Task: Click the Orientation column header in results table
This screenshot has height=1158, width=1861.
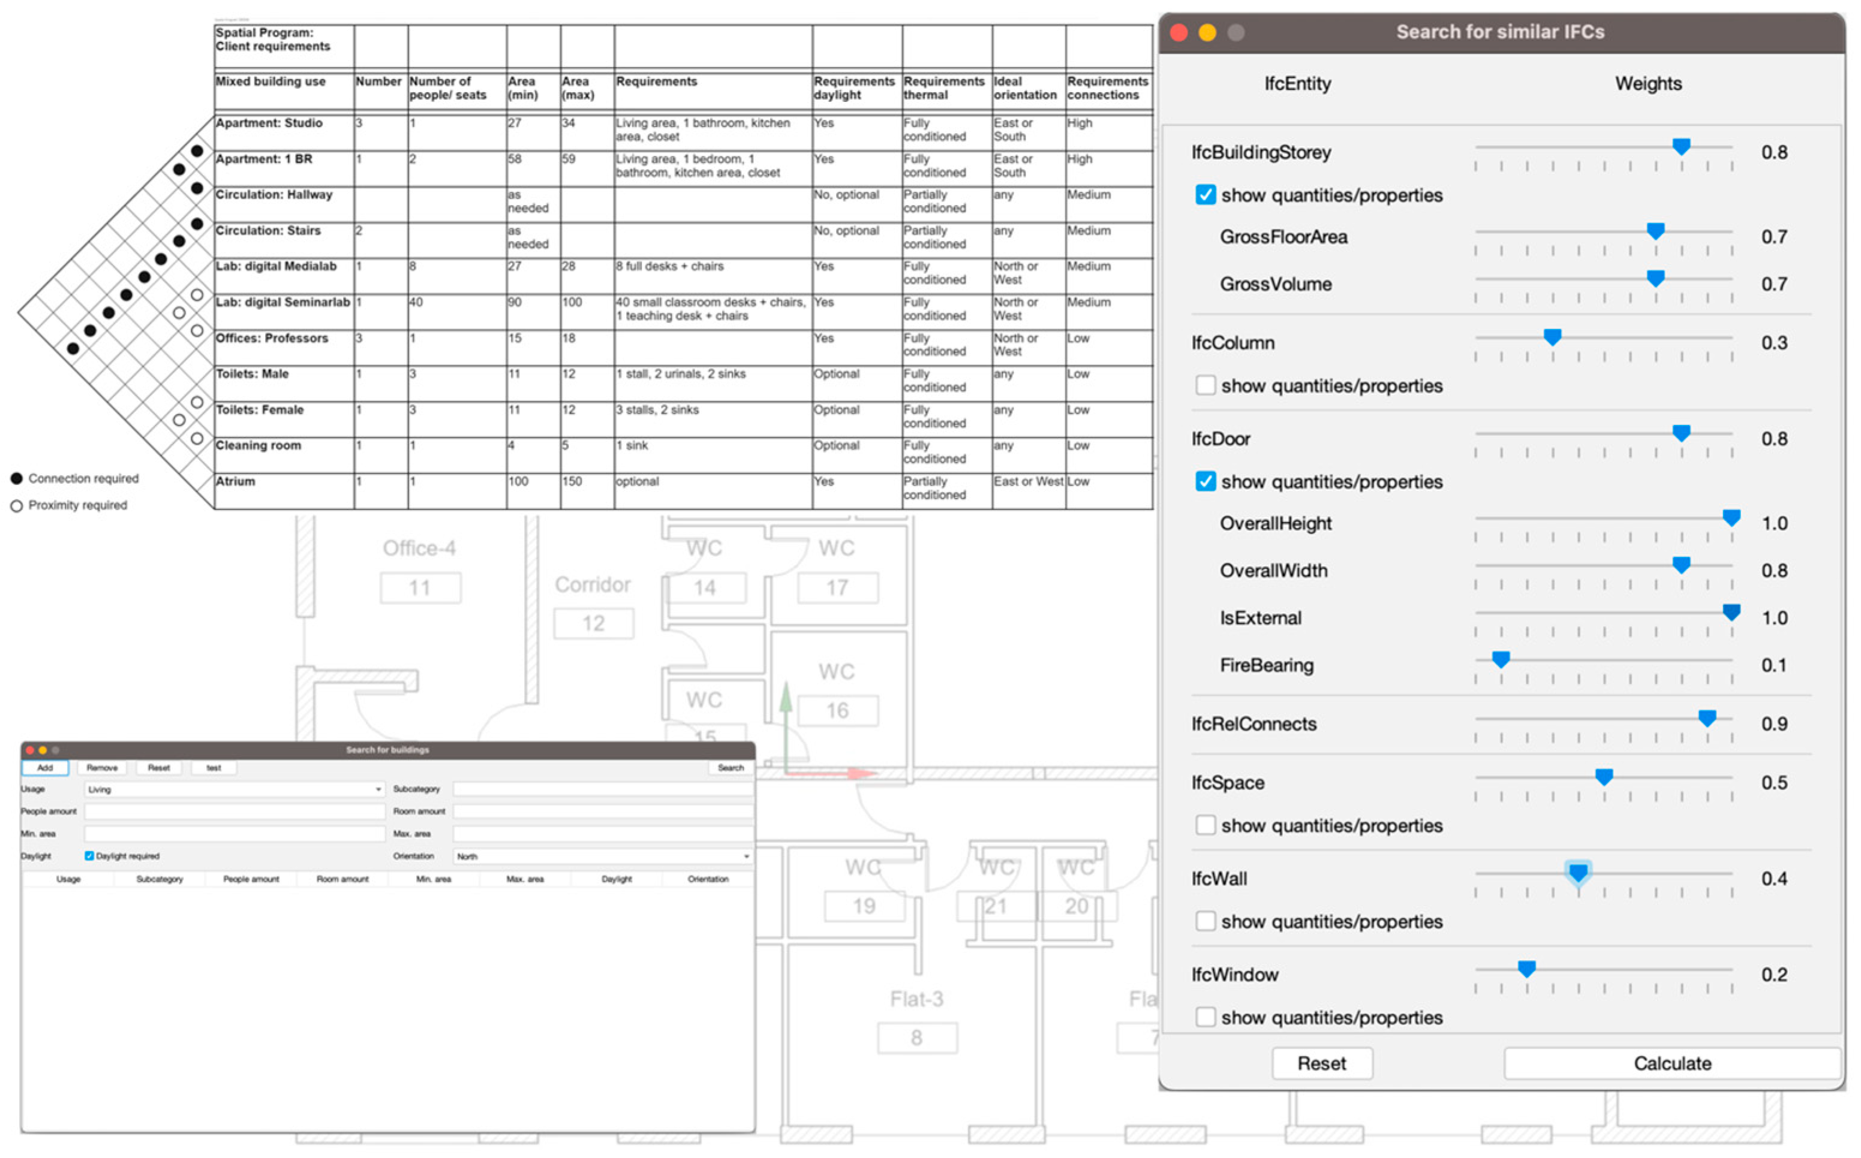Action: [x=707, y=879]
